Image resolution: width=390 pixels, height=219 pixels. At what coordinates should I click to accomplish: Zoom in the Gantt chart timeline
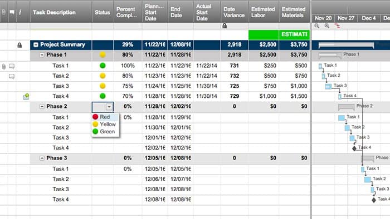(327, 26)
